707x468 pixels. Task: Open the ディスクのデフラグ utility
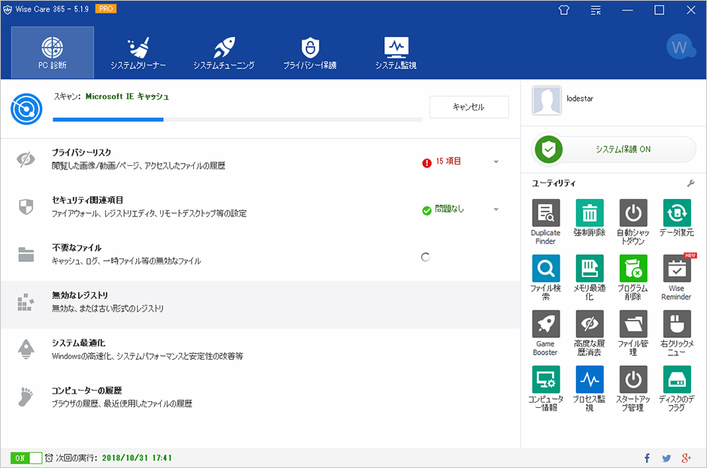676,380
